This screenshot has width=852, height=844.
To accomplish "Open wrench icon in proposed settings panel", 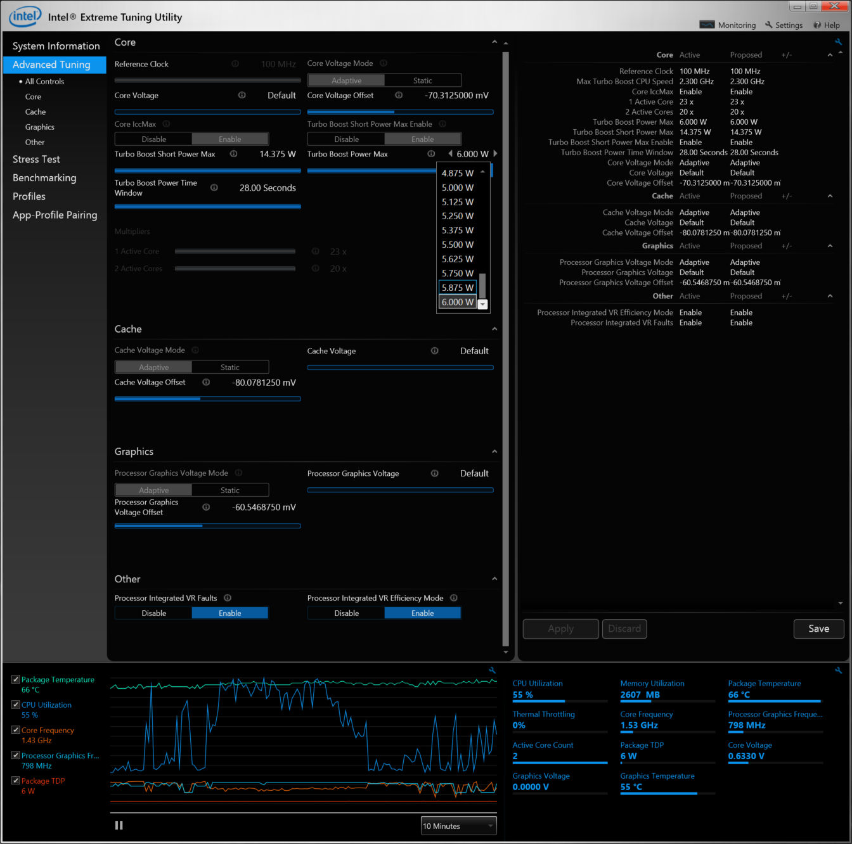I will point(838,42).
